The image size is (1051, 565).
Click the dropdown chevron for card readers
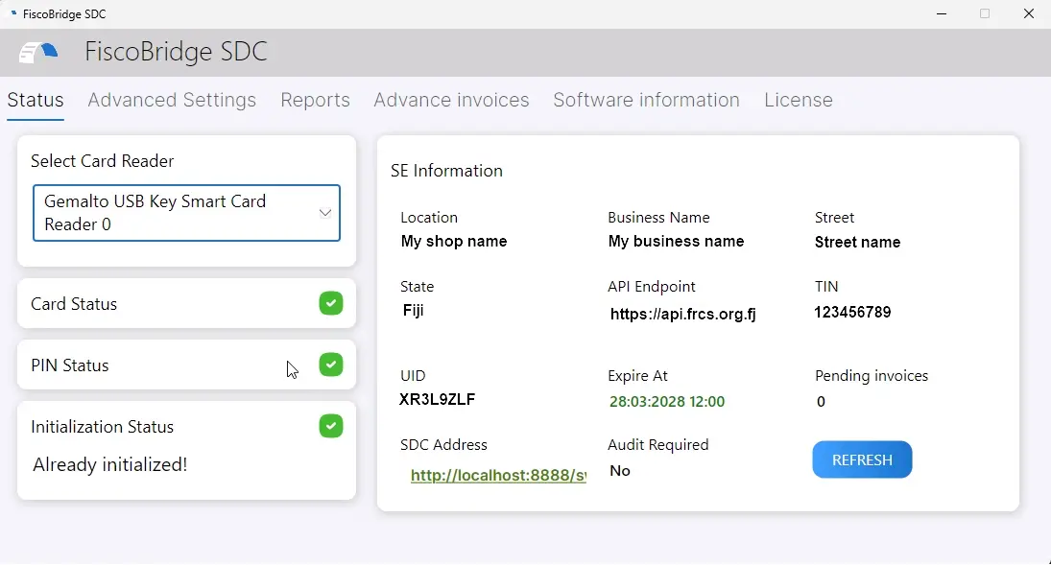click(324, 213)
